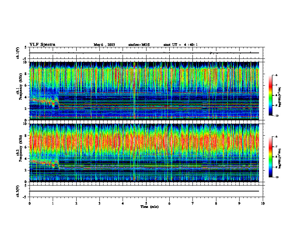Screen dimensions: 296x228
Task: Click the "ch.3(V)" waveform axis label
Action: [x=18, y=191]
